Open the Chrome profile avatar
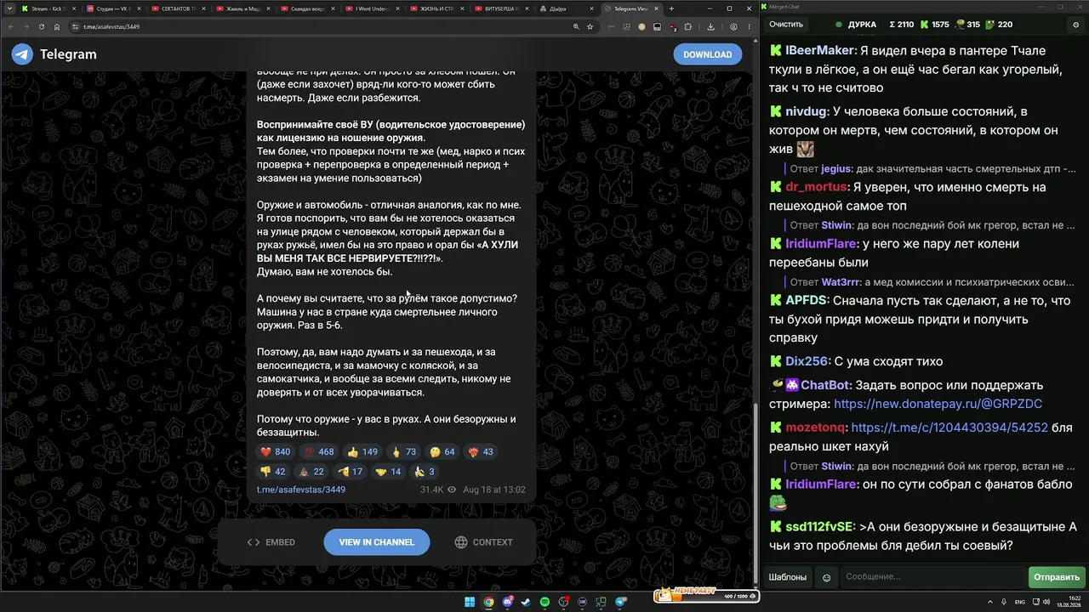This screenshot has width=1089, height=612. 733,26
